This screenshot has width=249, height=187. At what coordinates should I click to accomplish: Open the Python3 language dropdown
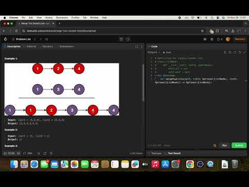coord(154,52)
